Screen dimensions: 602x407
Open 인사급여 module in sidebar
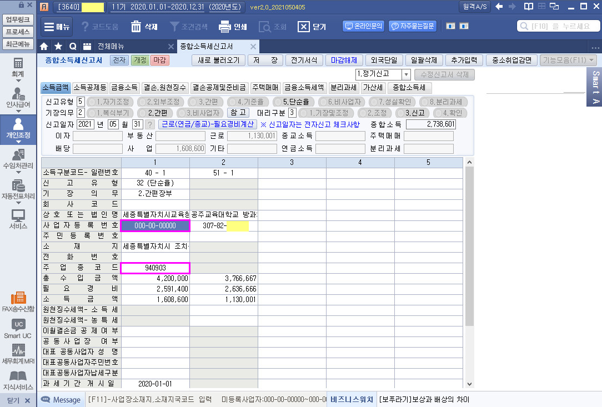[x=18, y=98]
